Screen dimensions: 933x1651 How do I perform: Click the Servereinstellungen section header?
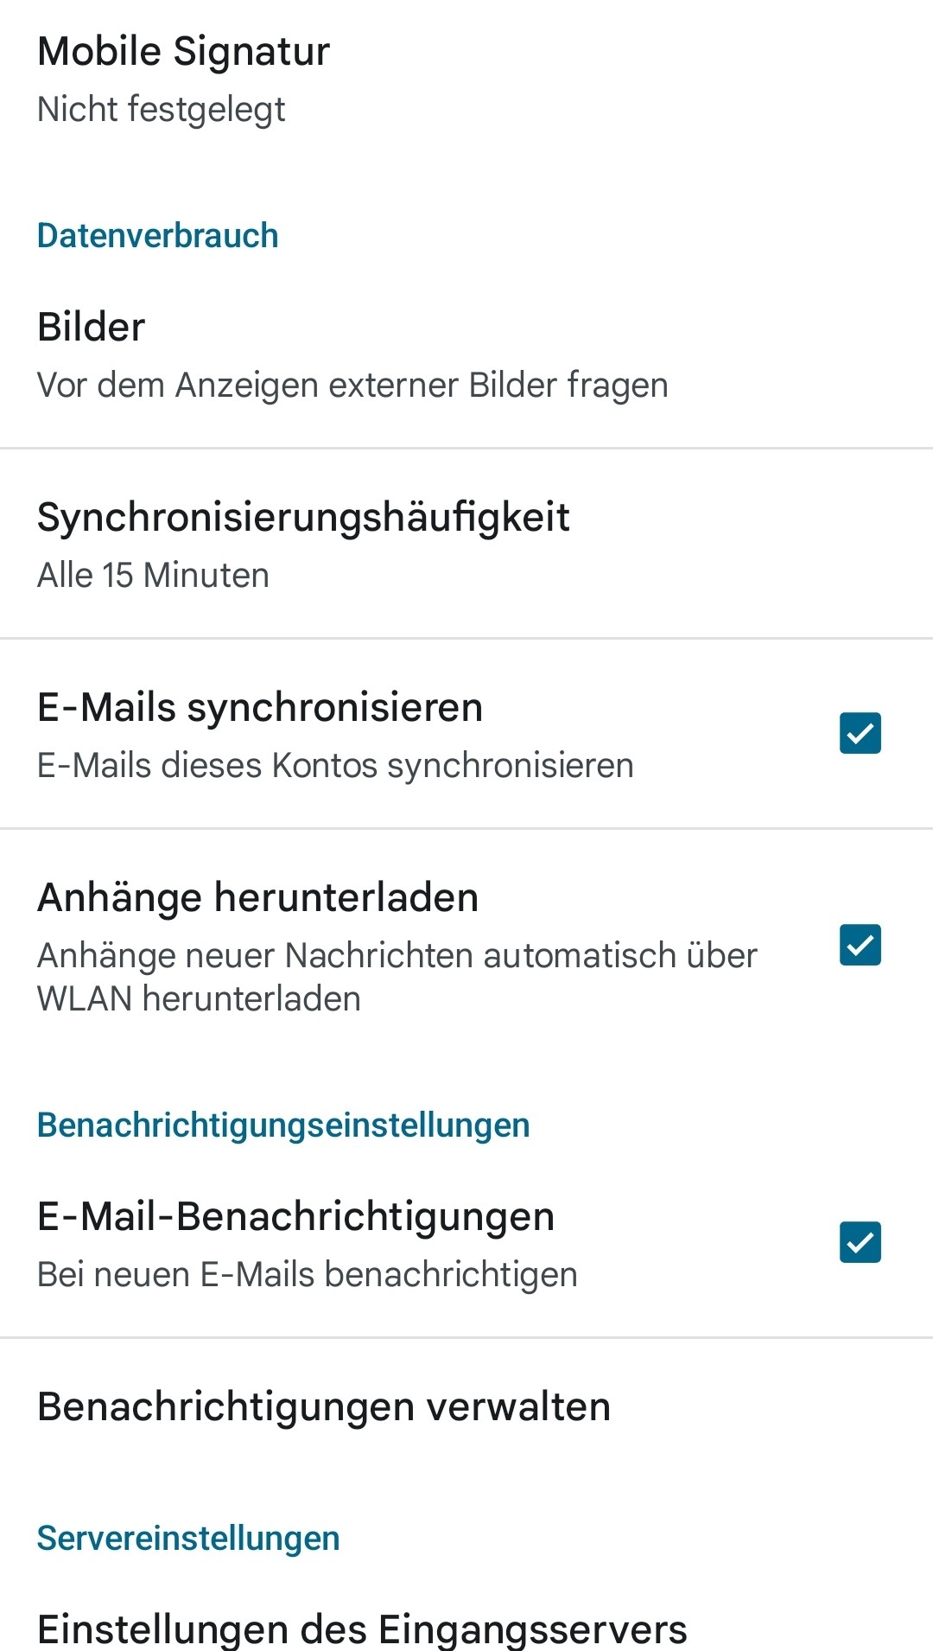(188, 1539)
